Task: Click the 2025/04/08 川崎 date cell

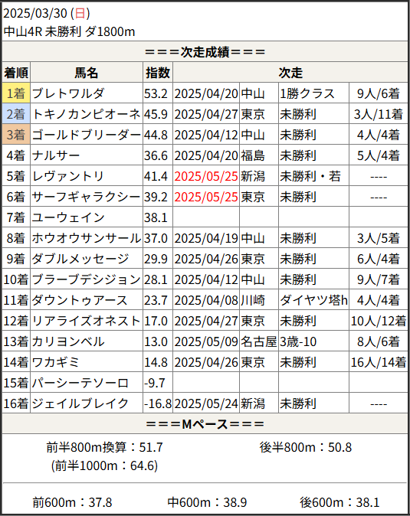Action: 206,300
